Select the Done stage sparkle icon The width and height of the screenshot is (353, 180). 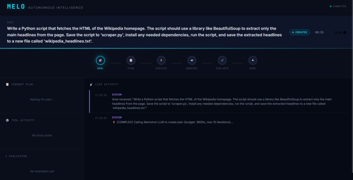[253, 60]
